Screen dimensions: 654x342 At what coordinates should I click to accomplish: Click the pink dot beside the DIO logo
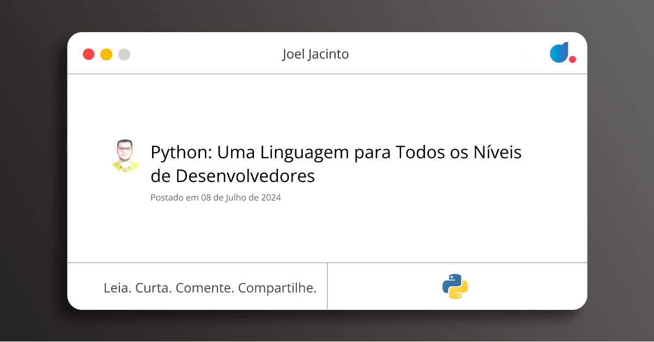(x=572, y=59)
